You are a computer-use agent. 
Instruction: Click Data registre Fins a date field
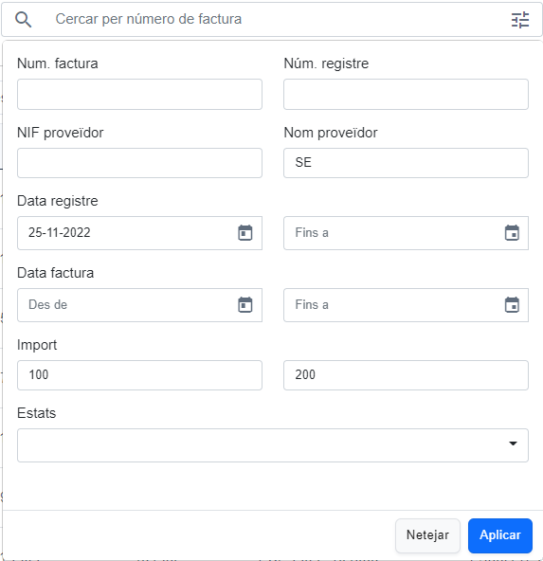[406, 233]
